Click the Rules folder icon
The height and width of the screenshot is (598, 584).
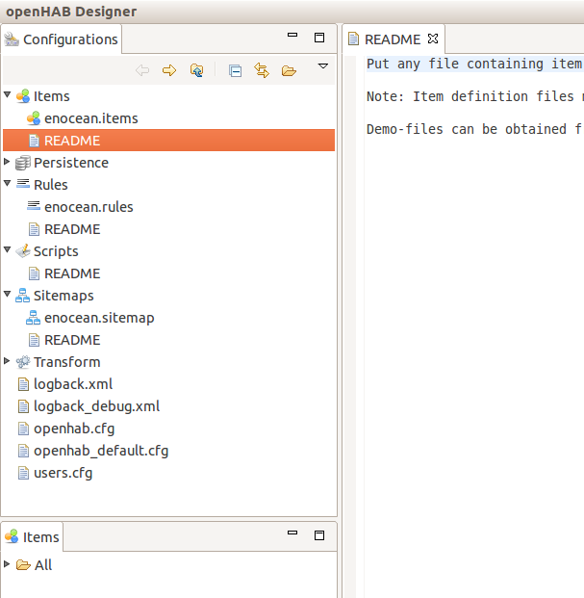pyautogui.click(x=23, y=184)
